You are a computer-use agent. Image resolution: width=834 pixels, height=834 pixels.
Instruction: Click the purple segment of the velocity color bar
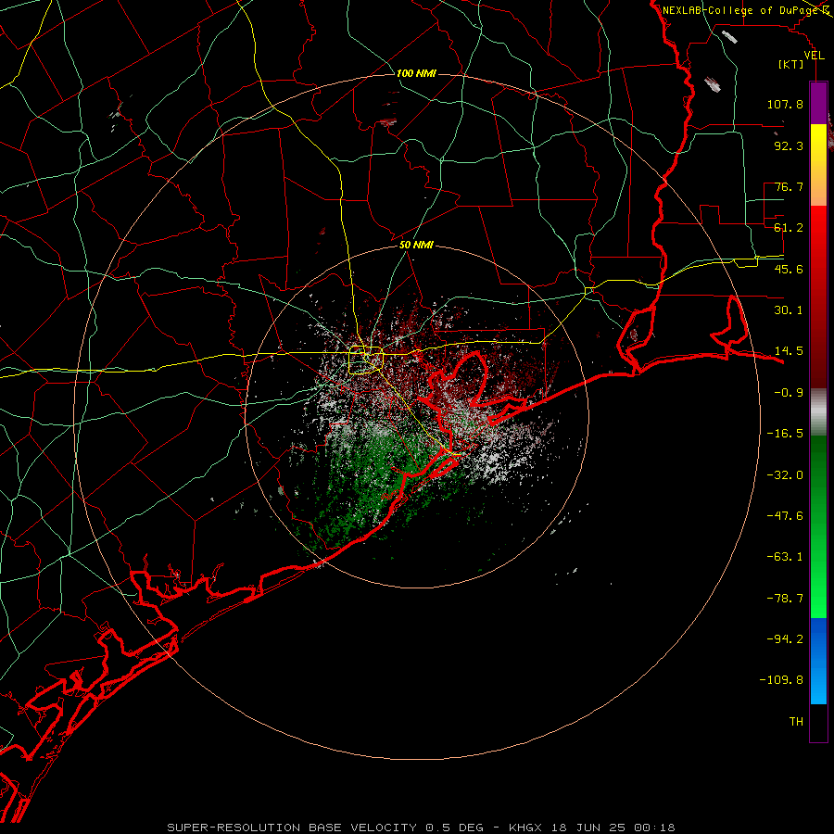coord(818,103)
